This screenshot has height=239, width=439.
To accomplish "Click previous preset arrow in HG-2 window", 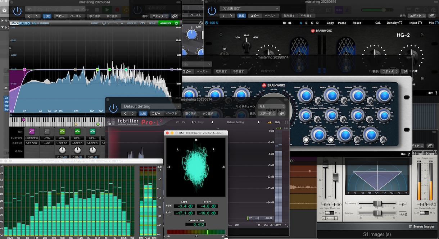I will point(223,16).
